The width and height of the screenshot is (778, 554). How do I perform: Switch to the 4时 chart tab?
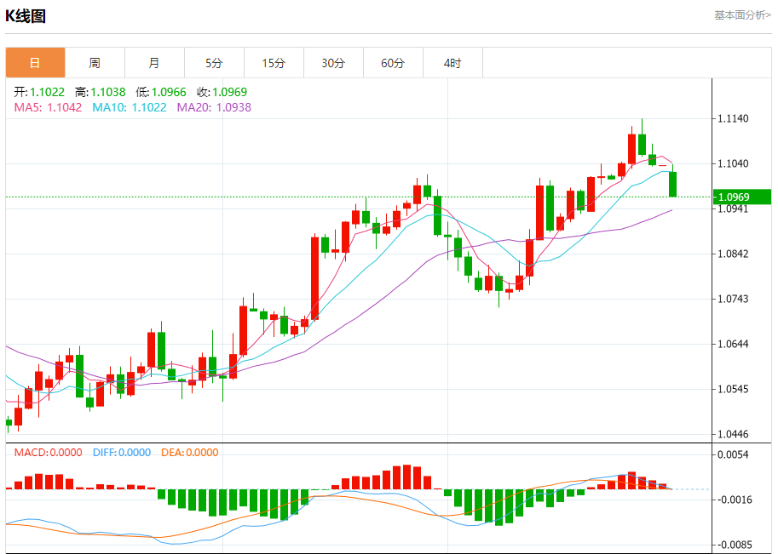[452, 63]
